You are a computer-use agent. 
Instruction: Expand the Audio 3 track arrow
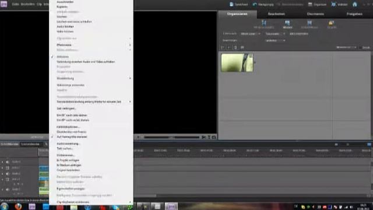(2, 162)
